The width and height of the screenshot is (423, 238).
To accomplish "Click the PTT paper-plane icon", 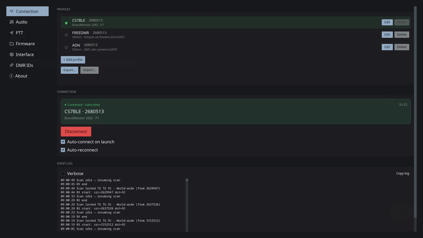I will point(12,33).
